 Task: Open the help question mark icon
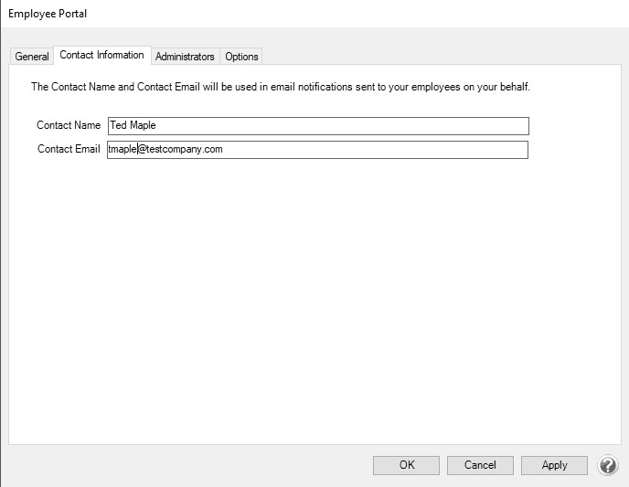point(608,465)
